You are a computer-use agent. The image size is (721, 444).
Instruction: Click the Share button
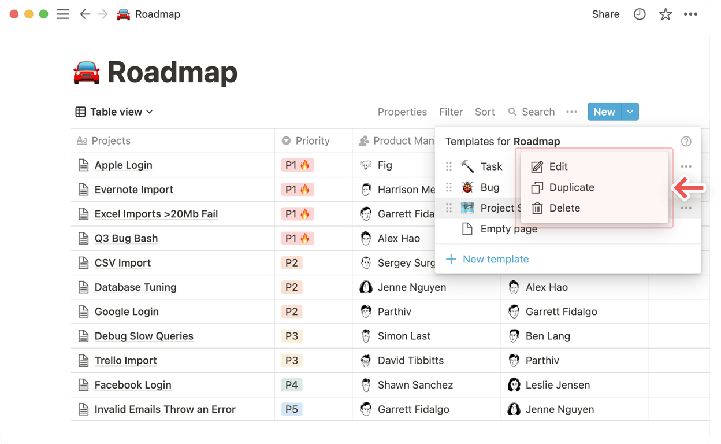tap(605, 14)
